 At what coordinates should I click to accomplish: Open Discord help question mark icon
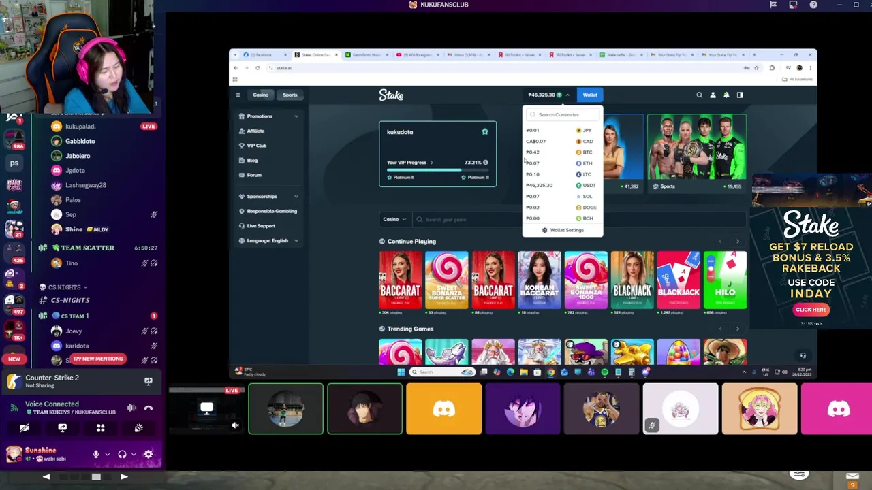pos(813,5)
